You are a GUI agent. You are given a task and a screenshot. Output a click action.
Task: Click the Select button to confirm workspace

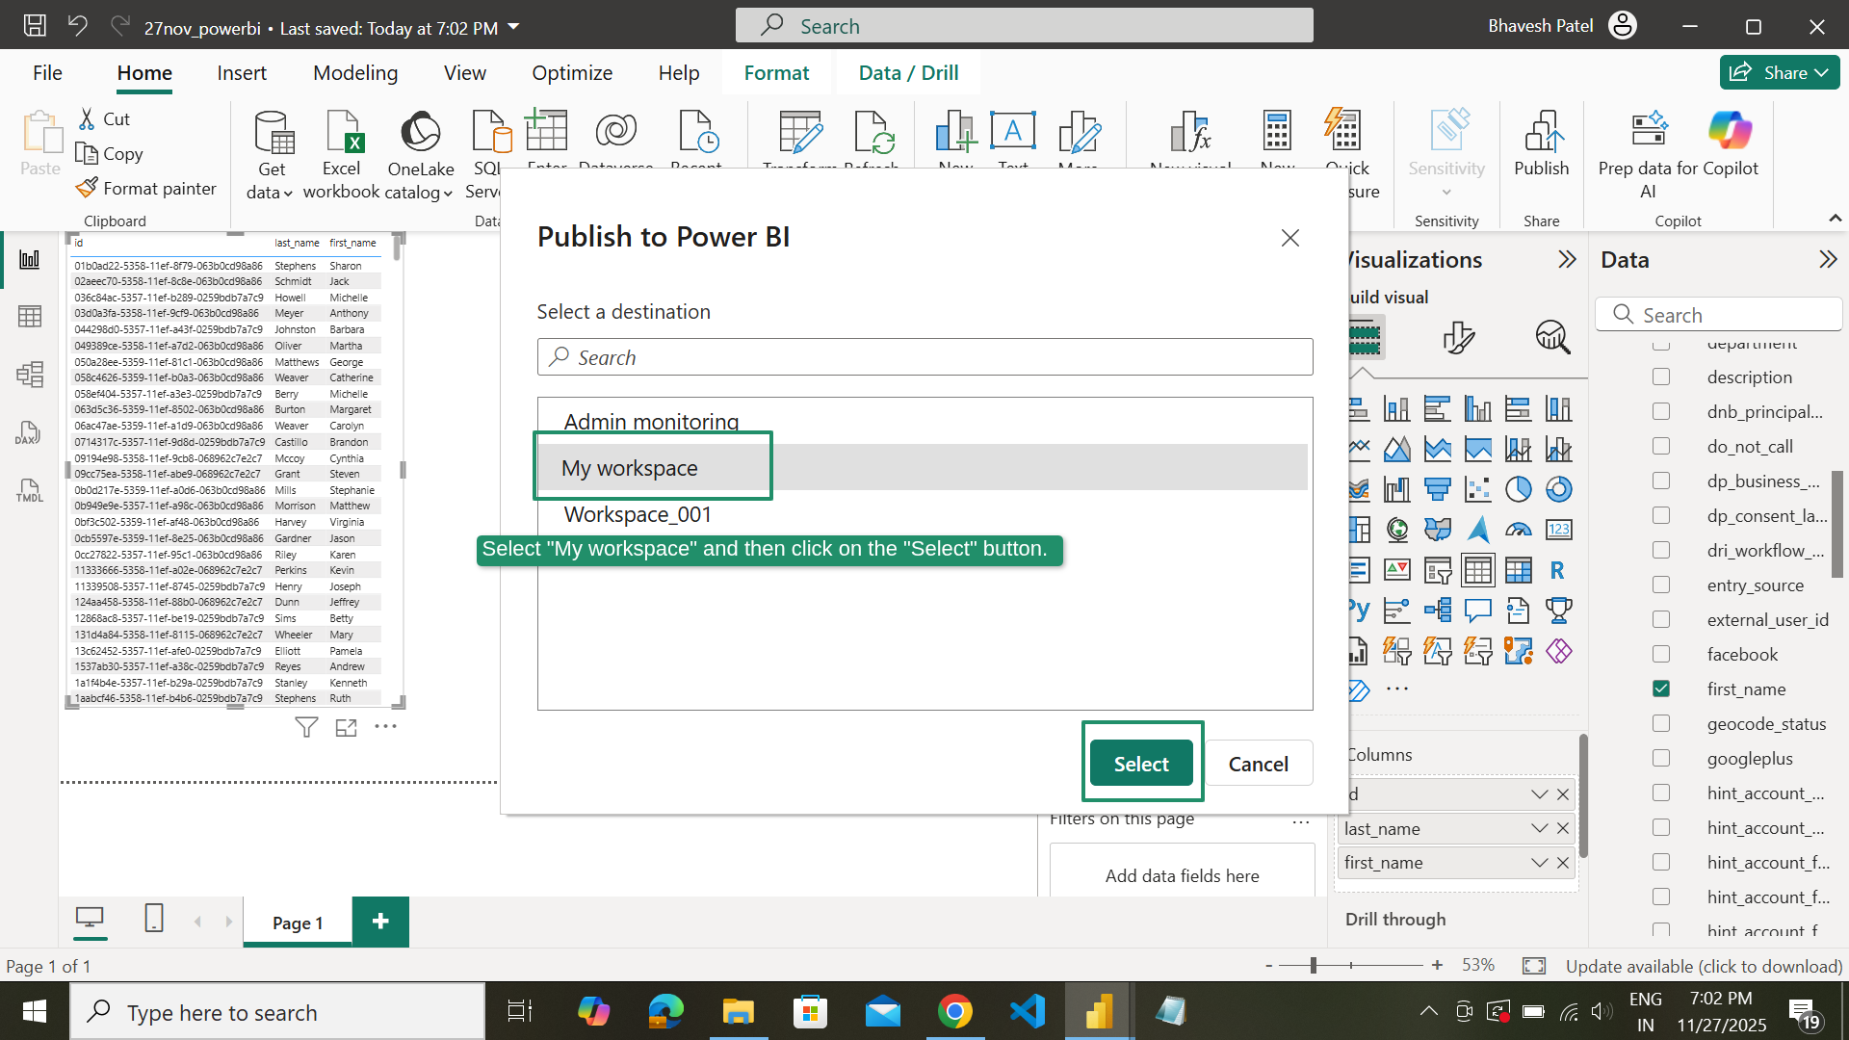[1141, 763]
